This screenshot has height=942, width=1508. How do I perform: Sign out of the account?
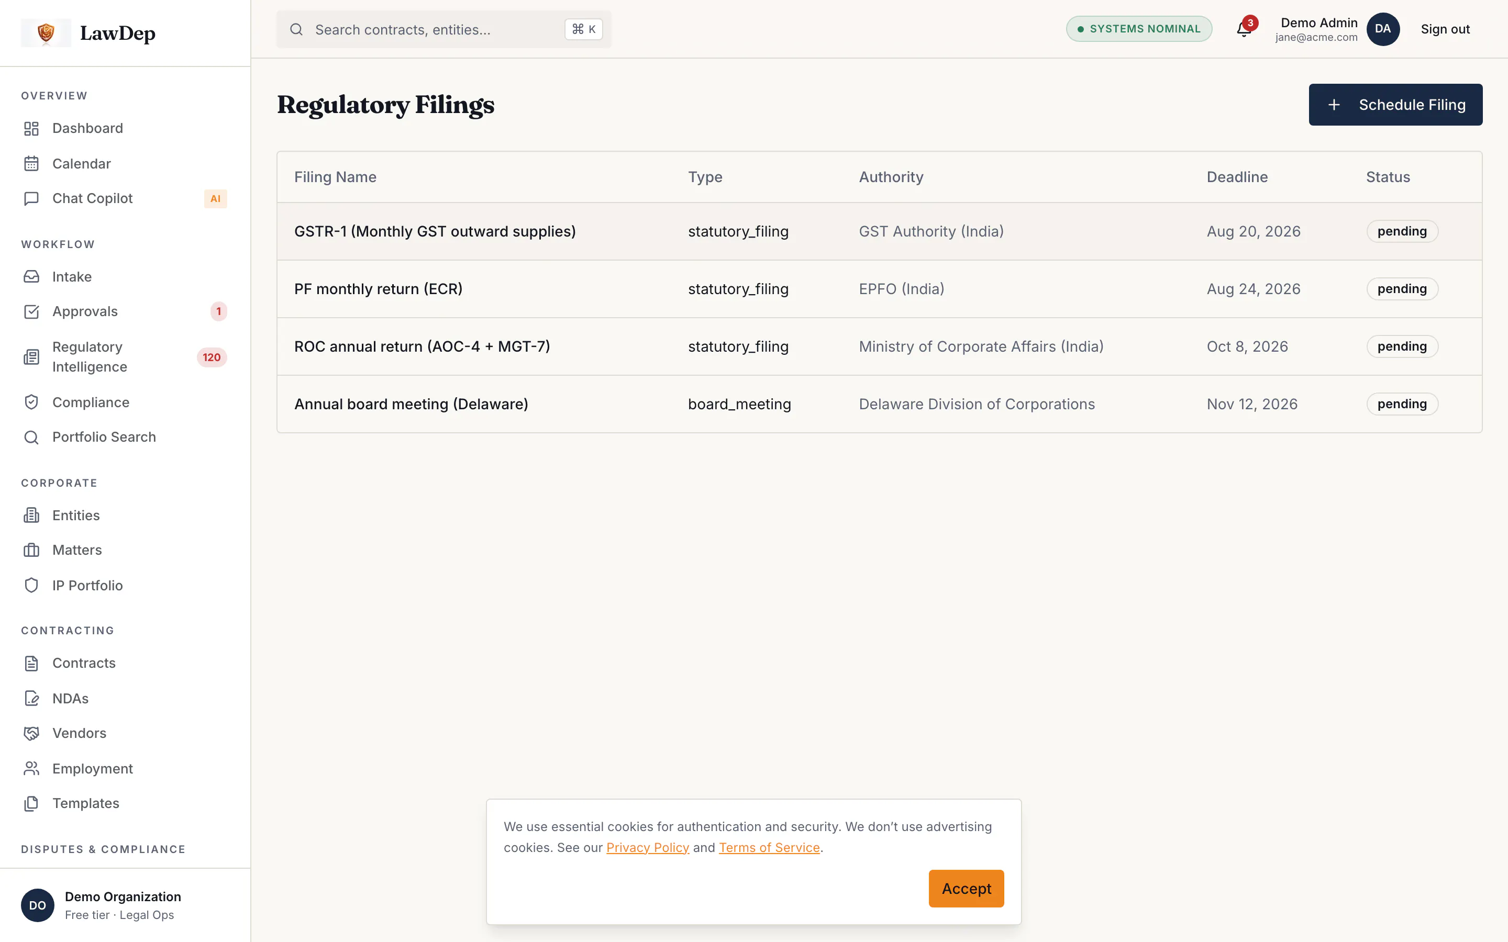pyautogui.click(x=1445, y=29)
